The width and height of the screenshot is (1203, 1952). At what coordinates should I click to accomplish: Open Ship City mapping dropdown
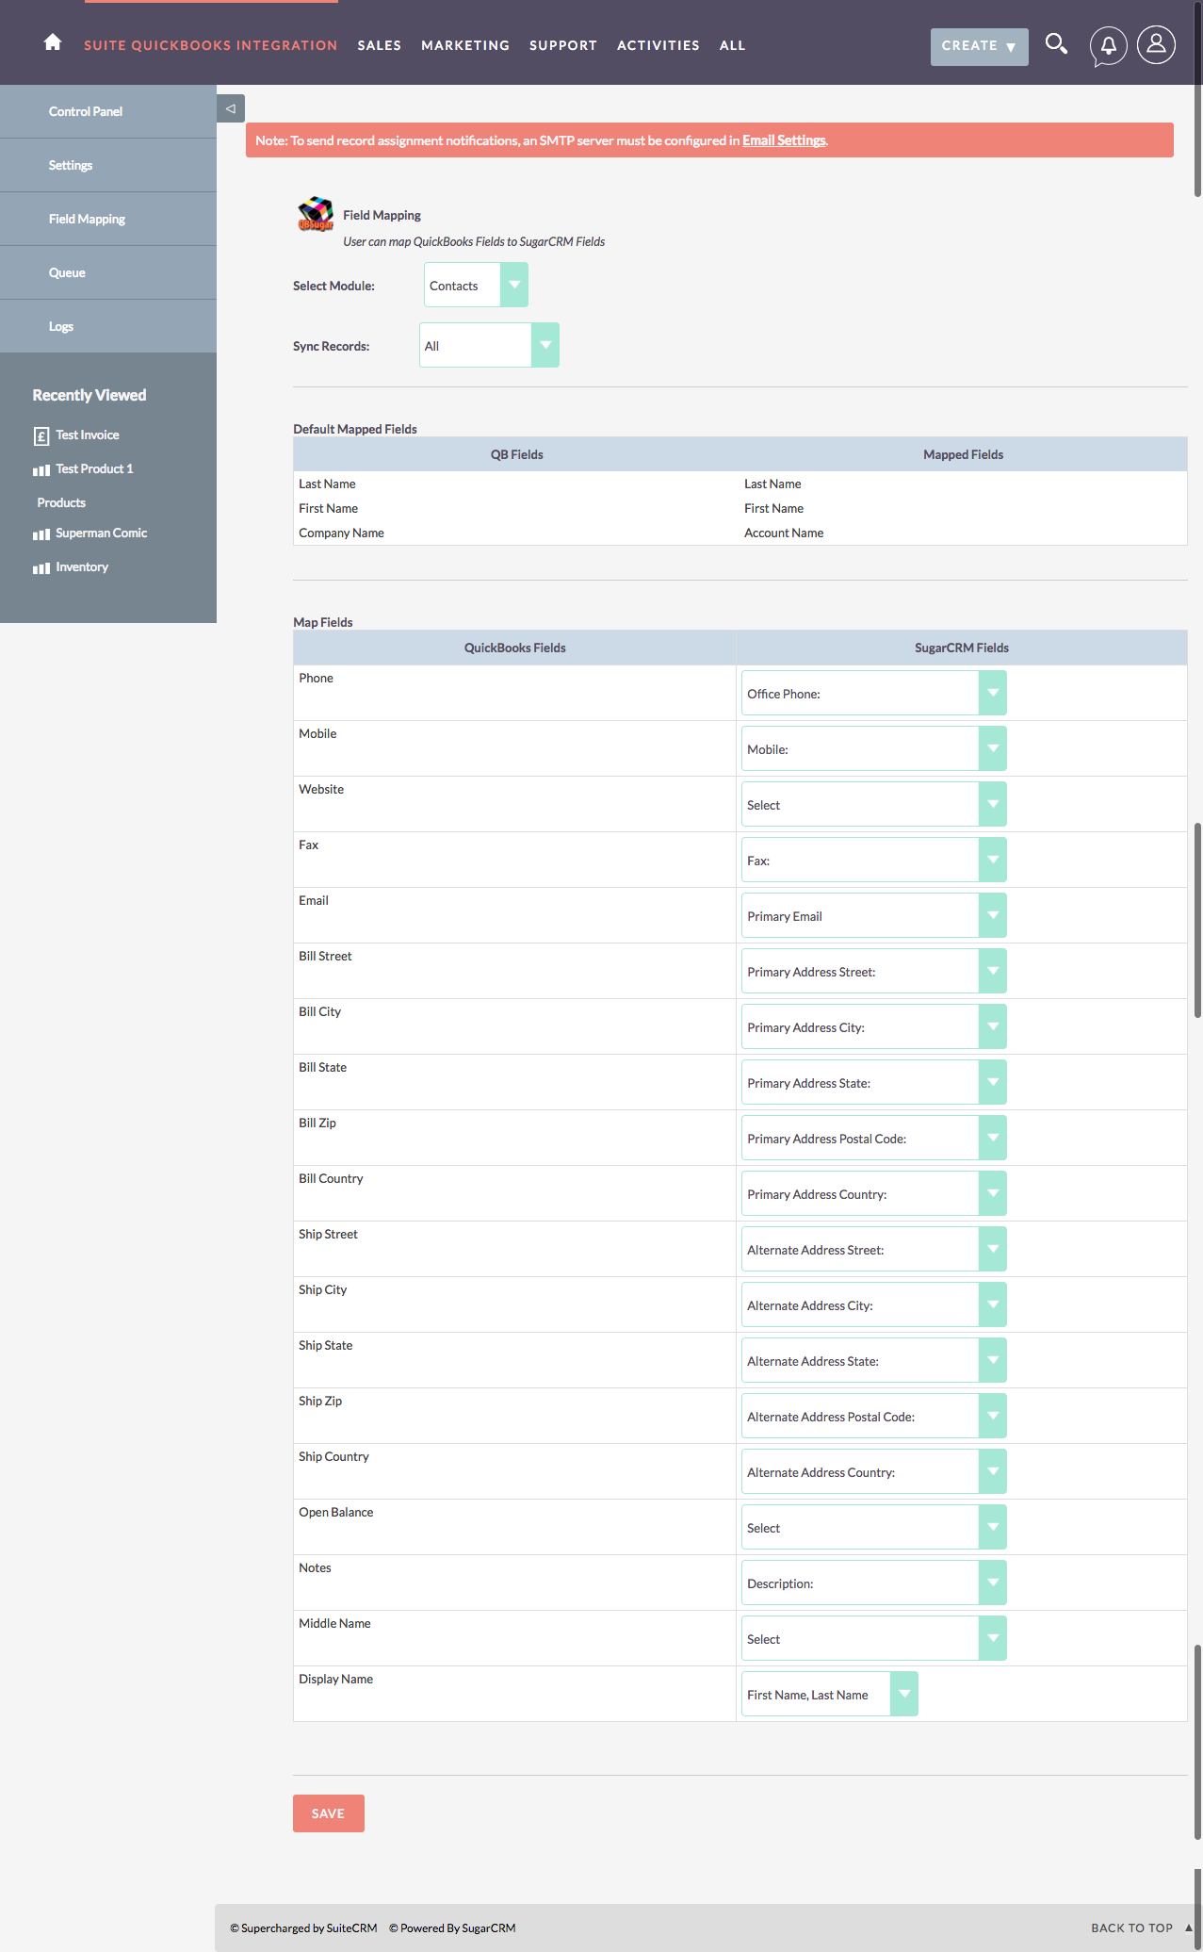[873, 1304]
